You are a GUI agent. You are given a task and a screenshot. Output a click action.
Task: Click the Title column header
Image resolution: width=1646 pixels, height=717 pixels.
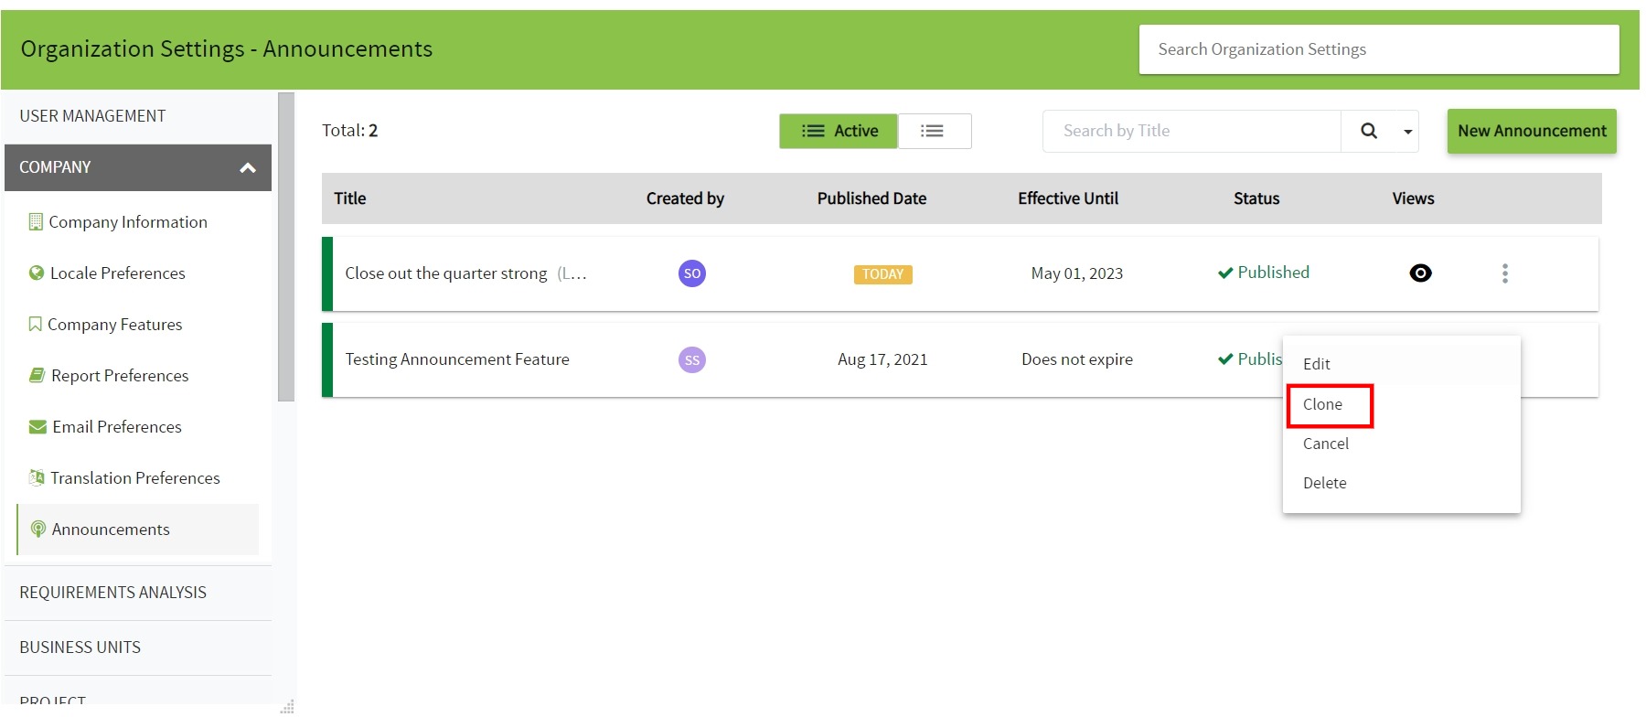[x=349, y=198]
